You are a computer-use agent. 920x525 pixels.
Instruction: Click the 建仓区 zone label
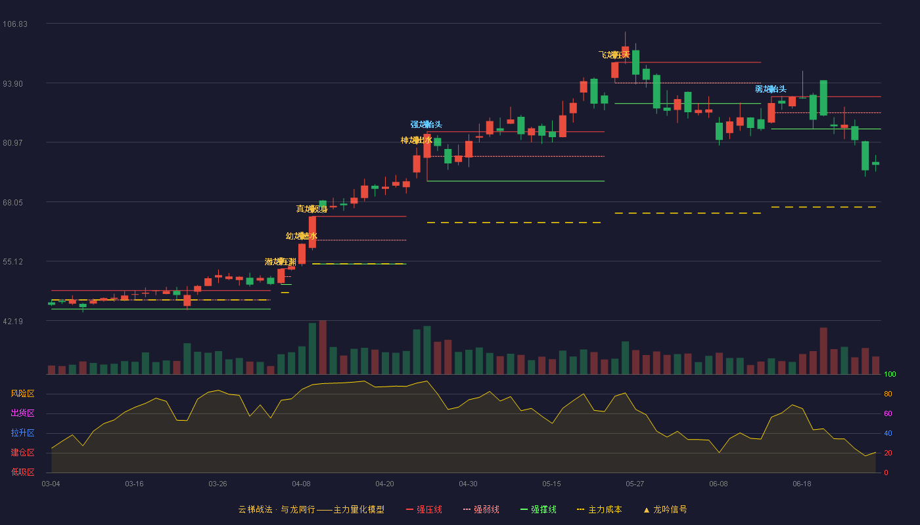point(22,453)
